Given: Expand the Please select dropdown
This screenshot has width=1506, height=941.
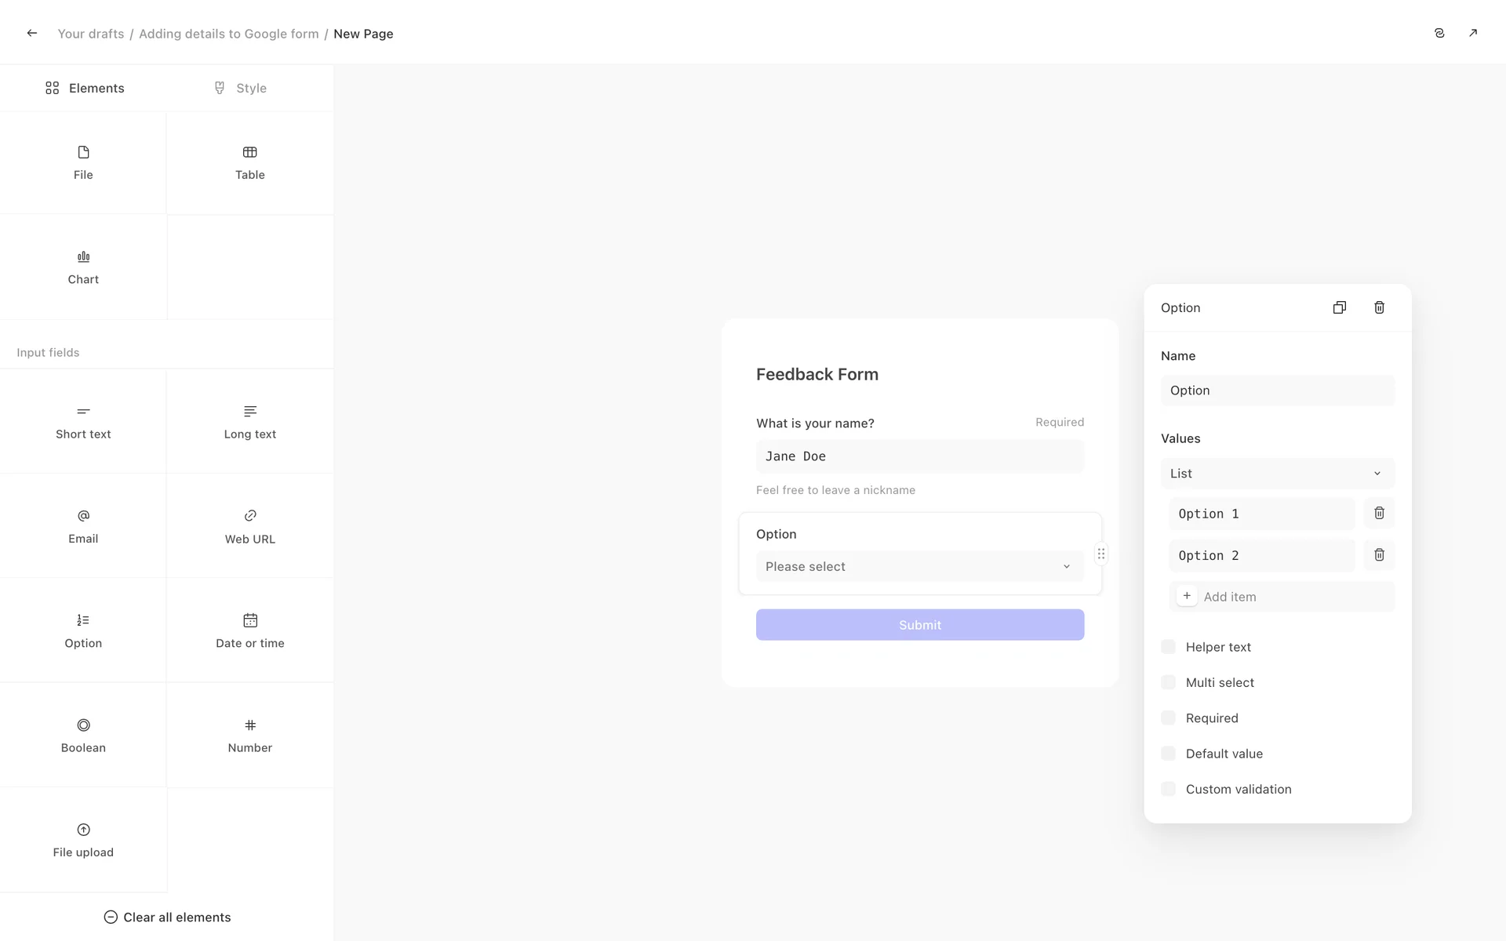Looking at the screenshot, I should click(x=919, y=566).
